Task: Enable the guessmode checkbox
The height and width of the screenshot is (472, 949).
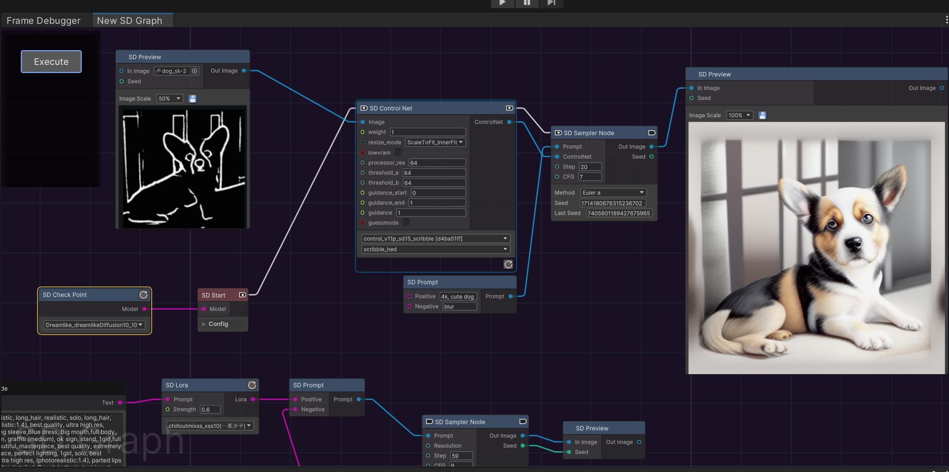Action: click(406, 222)
